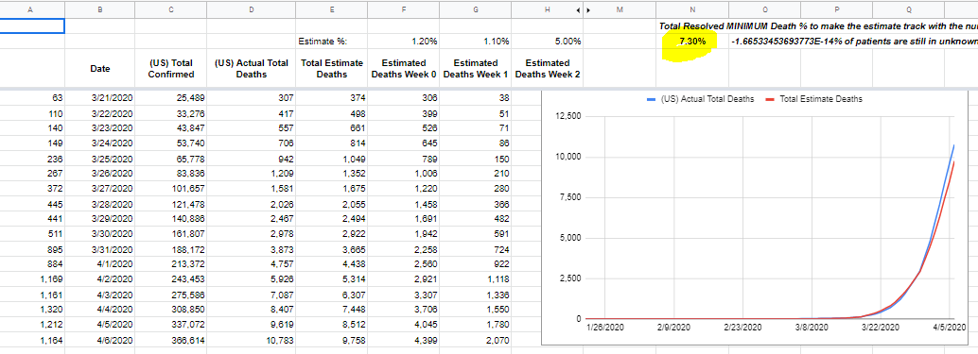The image size is (978, 354).
Task: Select date cell 3/25/2020
Action: tap(100, 160)
